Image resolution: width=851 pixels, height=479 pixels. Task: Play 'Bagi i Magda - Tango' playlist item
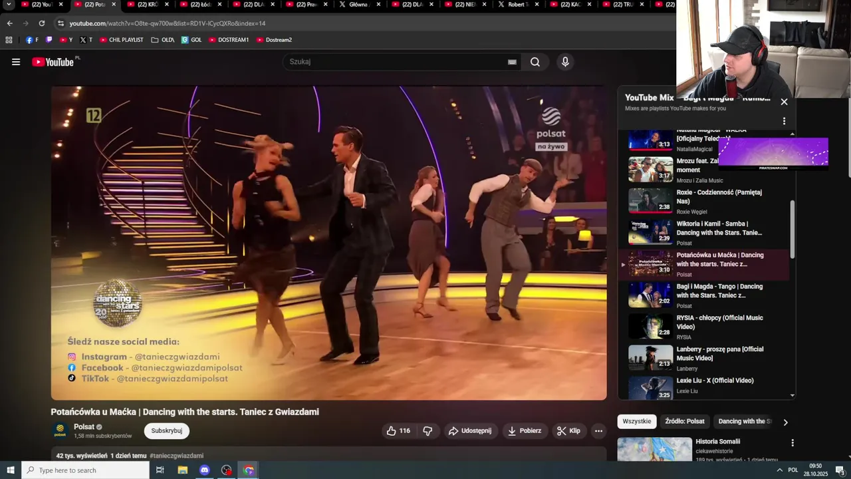(x=705, y=295)
